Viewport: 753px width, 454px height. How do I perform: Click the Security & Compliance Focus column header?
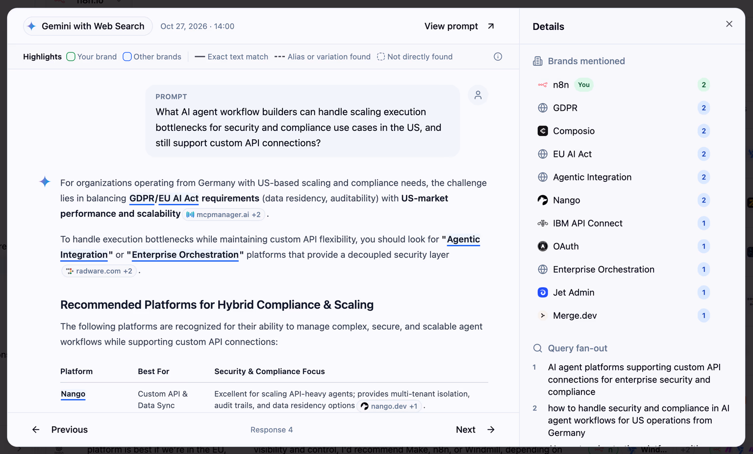point(270,371)
